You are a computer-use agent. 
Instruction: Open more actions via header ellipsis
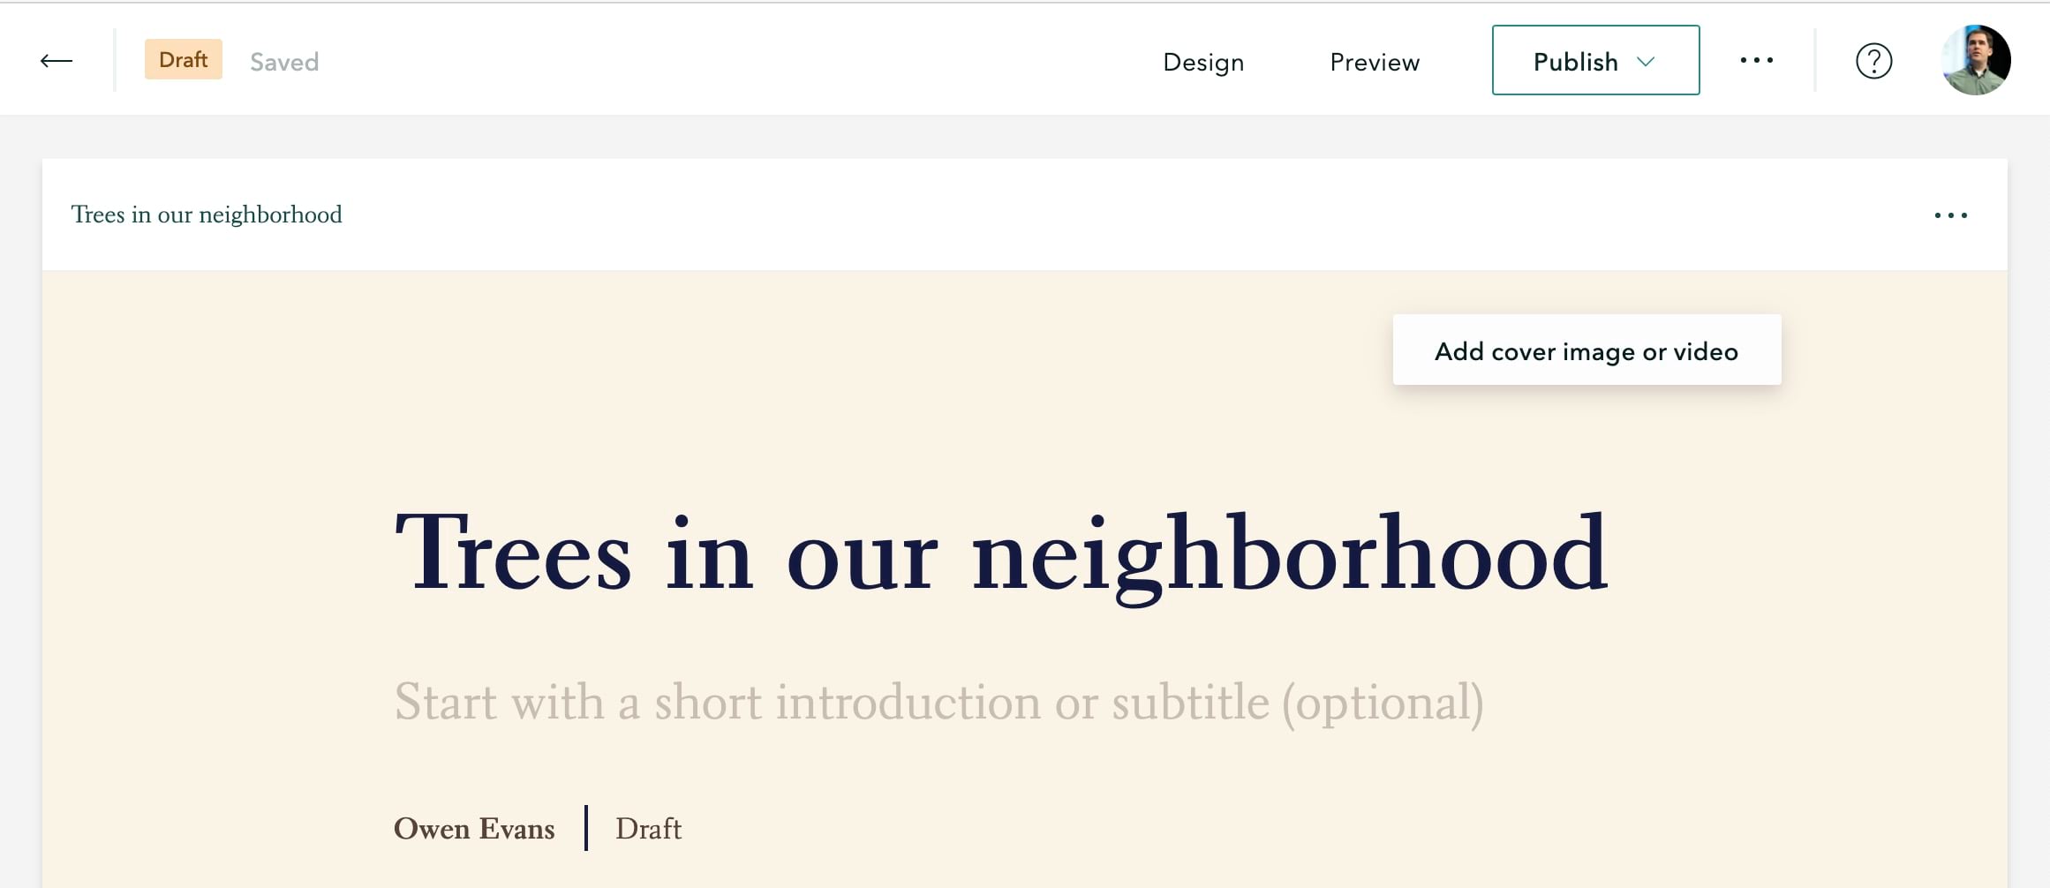(1757, 60)
